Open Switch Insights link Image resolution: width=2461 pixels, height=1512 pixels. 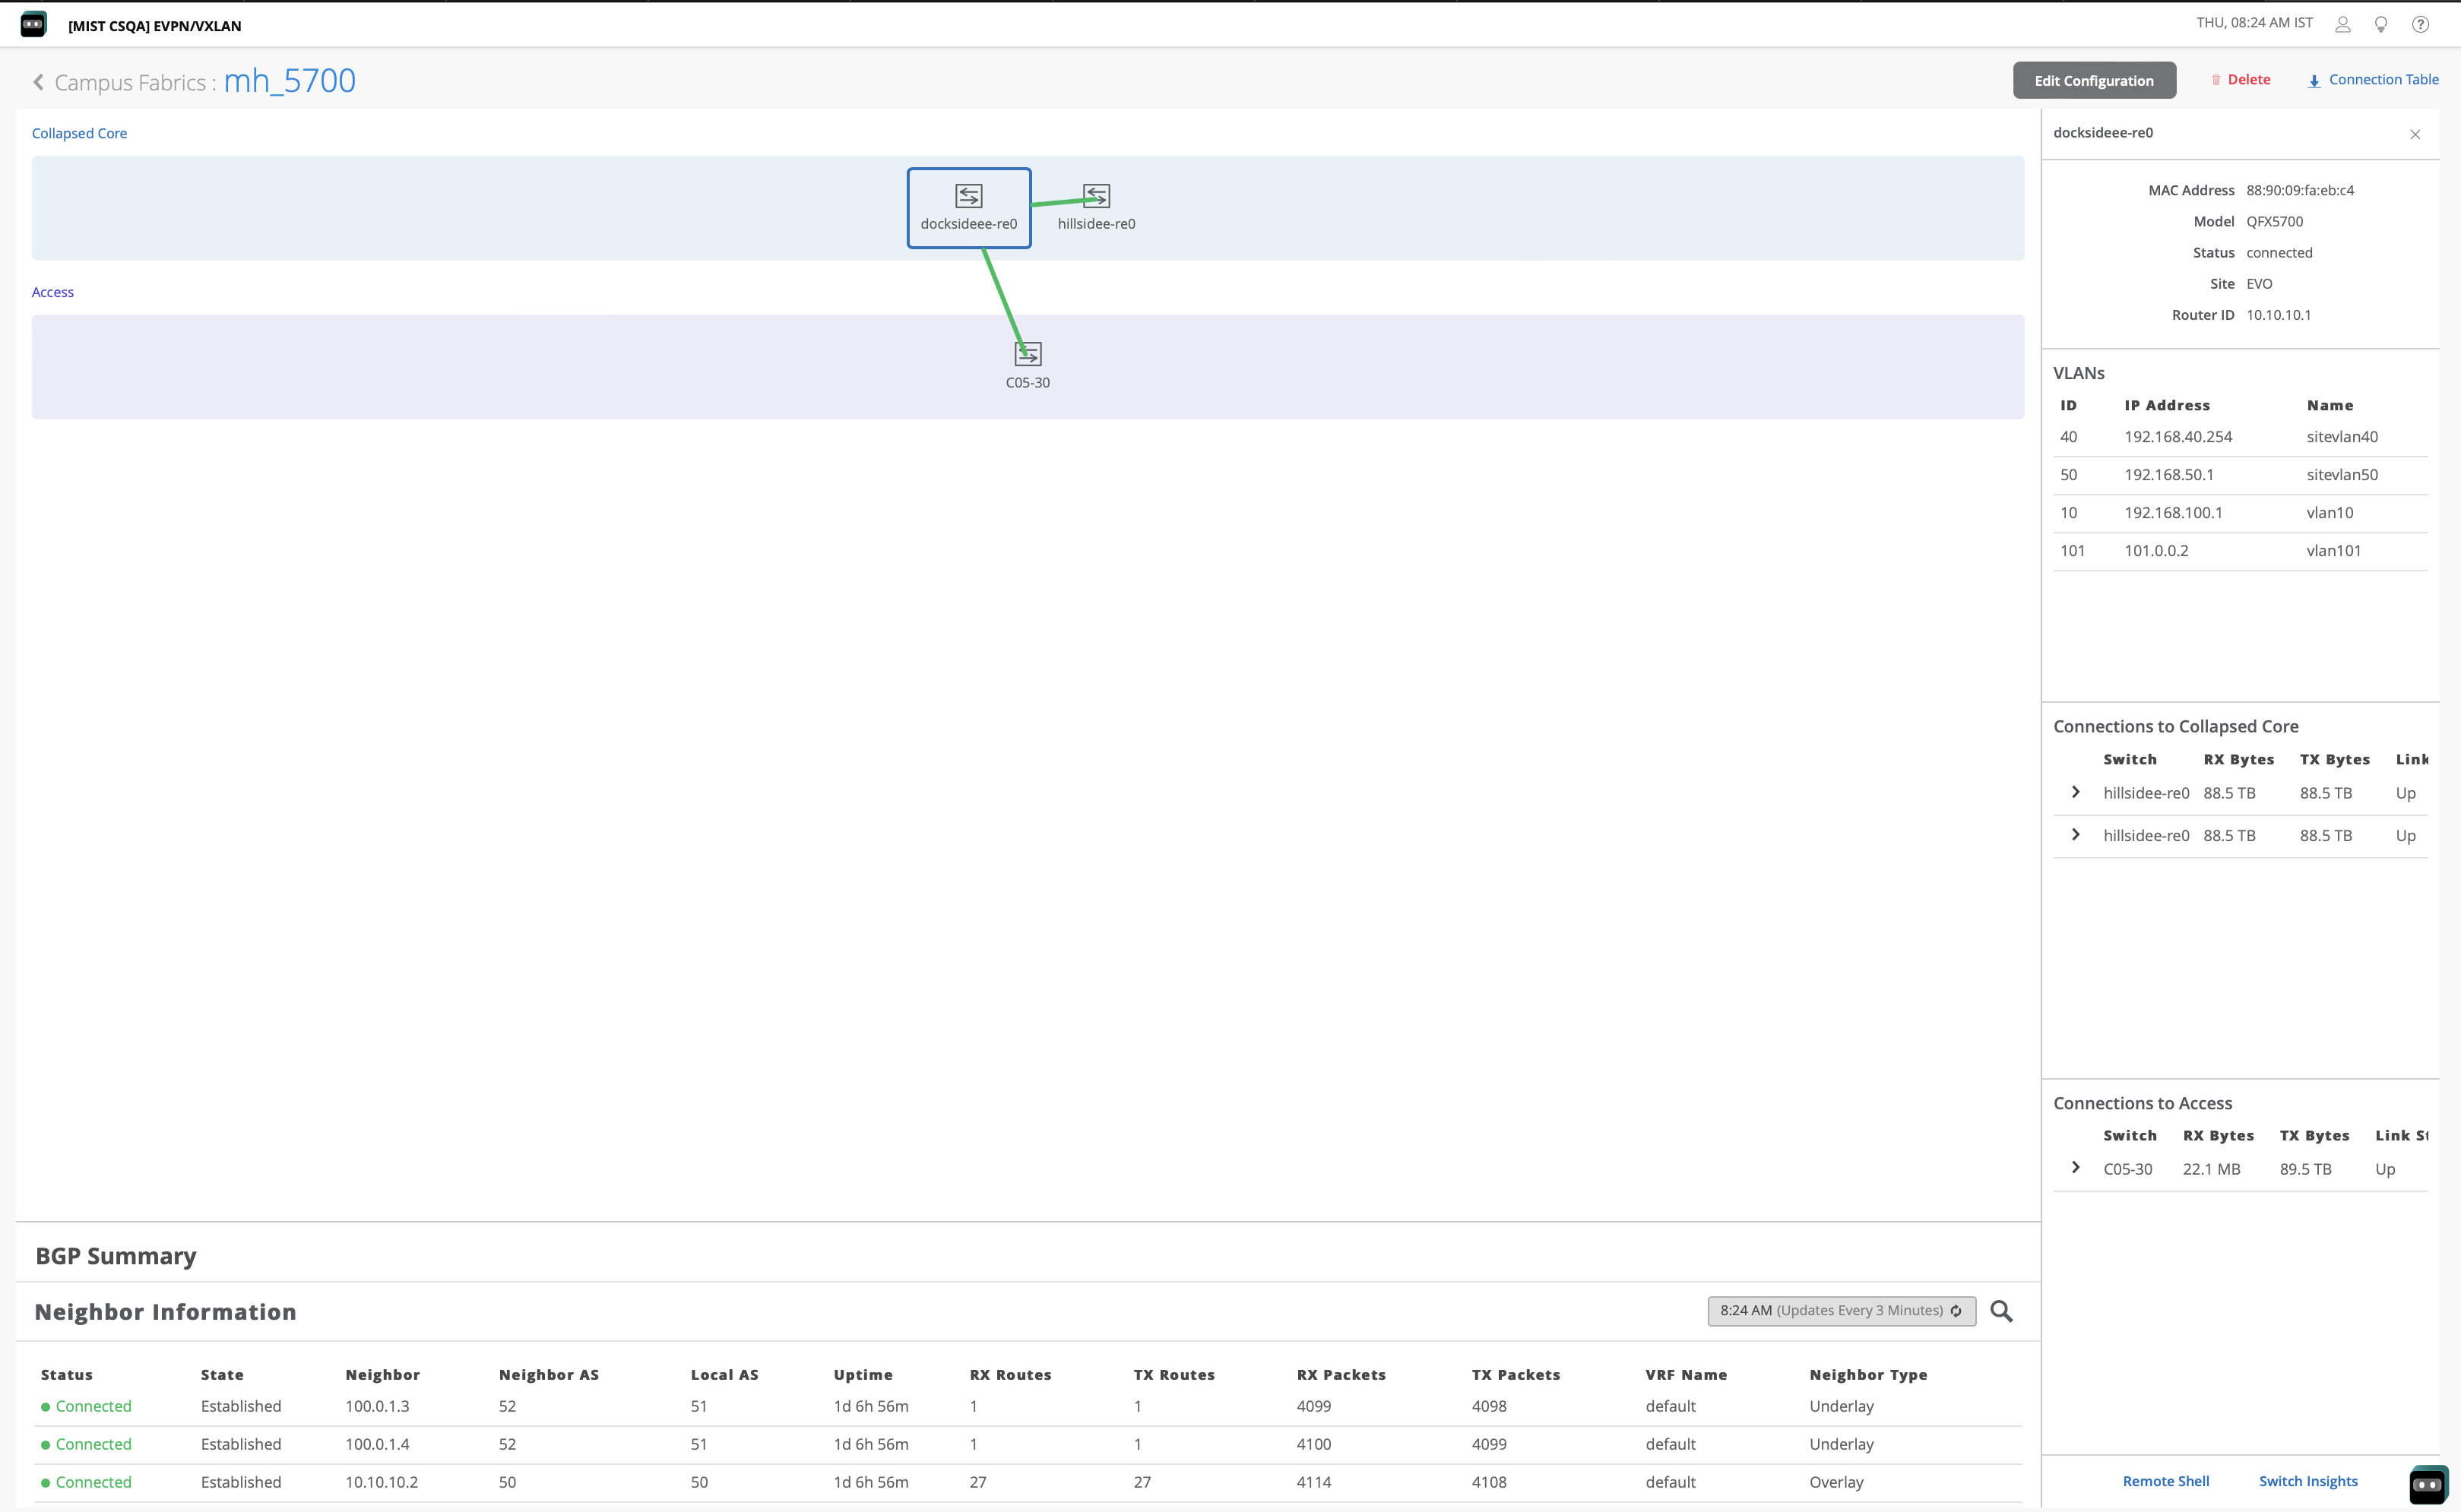(2308, 1481)
